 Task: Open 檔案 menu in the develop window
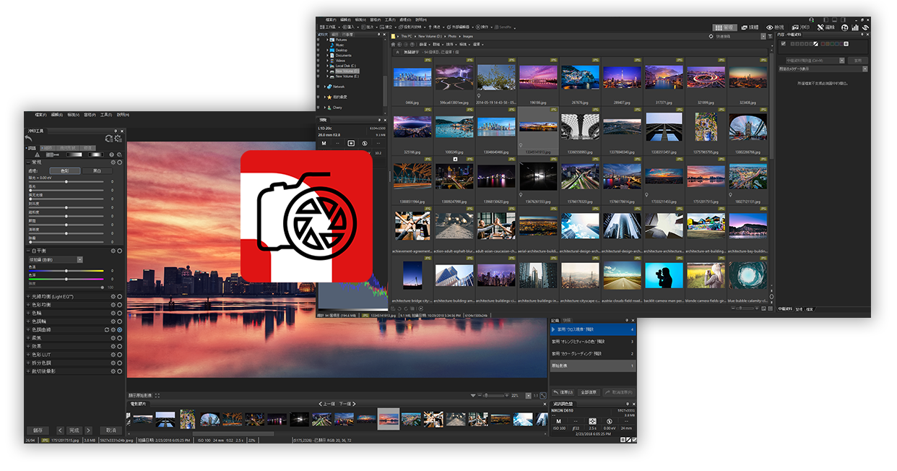coord(40,114)
